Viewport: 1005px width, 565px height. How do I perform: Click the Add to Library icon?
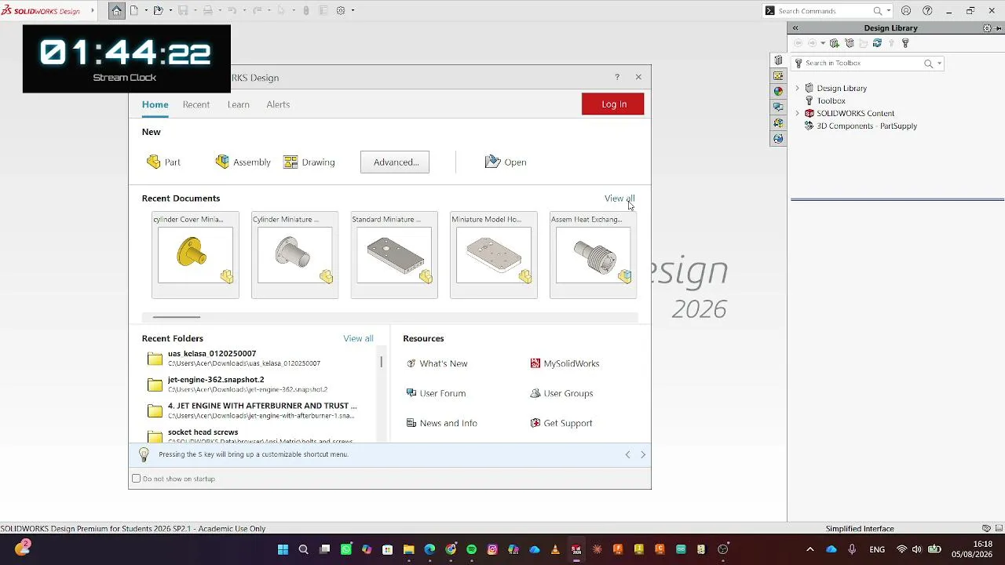pyautogui.click(x=835, y=43)
